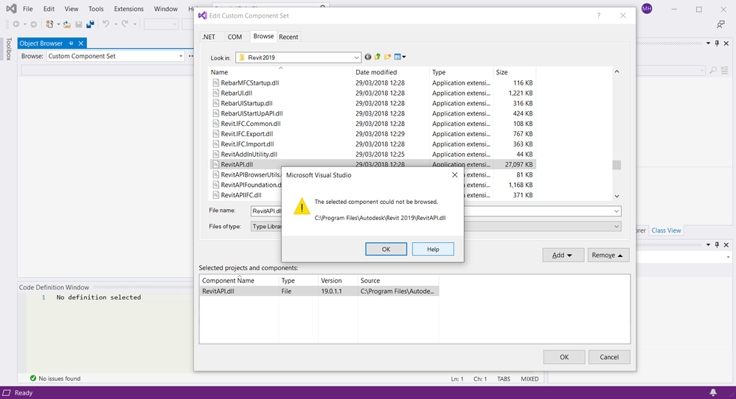
Task: Click the Remove button
Action: click(608, 255)
